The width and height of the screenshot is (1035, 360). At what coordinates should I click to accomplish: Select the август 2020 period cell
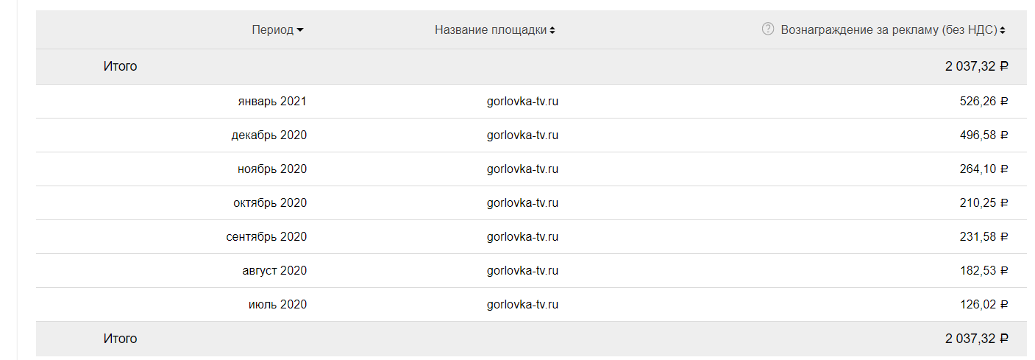[x=274, y=271]
